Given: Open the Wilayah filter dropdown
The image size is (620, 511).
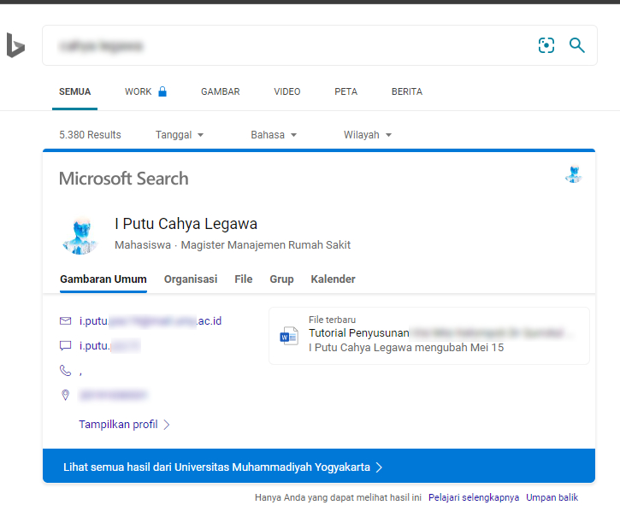Looking at the screenshot, I should [368, 135].
